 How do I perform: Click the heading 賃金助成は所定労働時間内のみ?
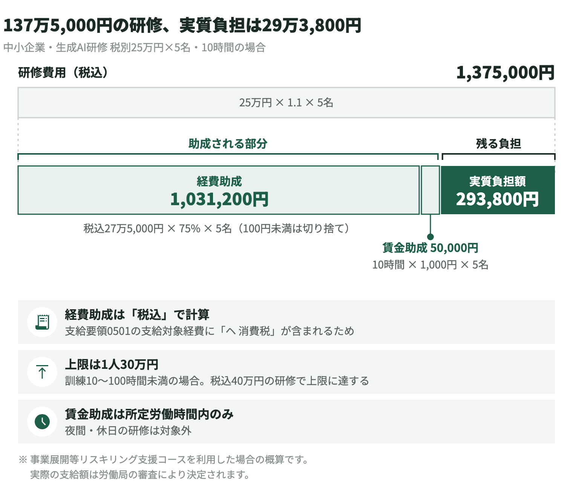pos(149,414)
